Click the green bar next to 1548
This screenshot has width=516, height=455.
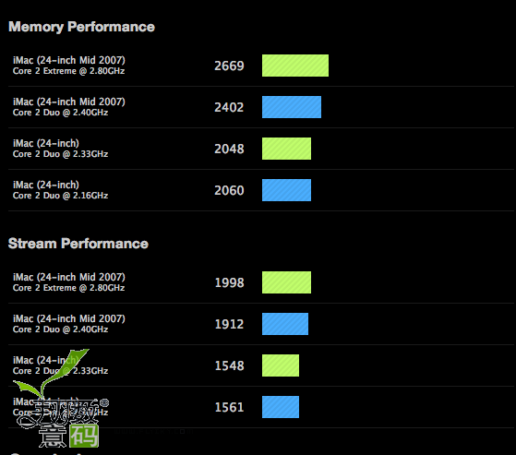point(281,365)
